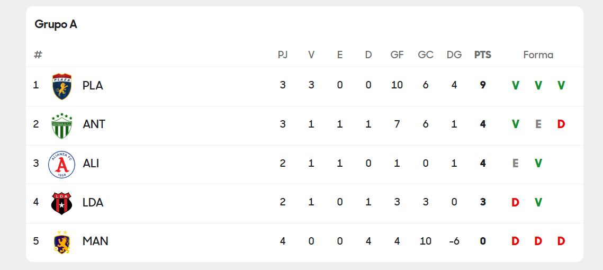Screen dimensions: 603x270
Task: Click the MAN purple lion crest
Action: click(62, 241)
